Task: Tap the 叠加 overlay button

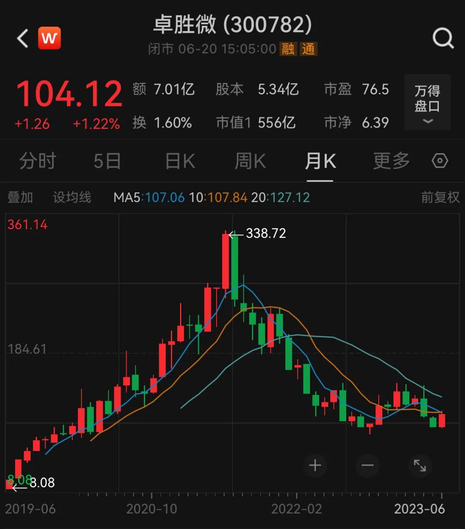Action: pyautogui.click(x=20, y=197)
